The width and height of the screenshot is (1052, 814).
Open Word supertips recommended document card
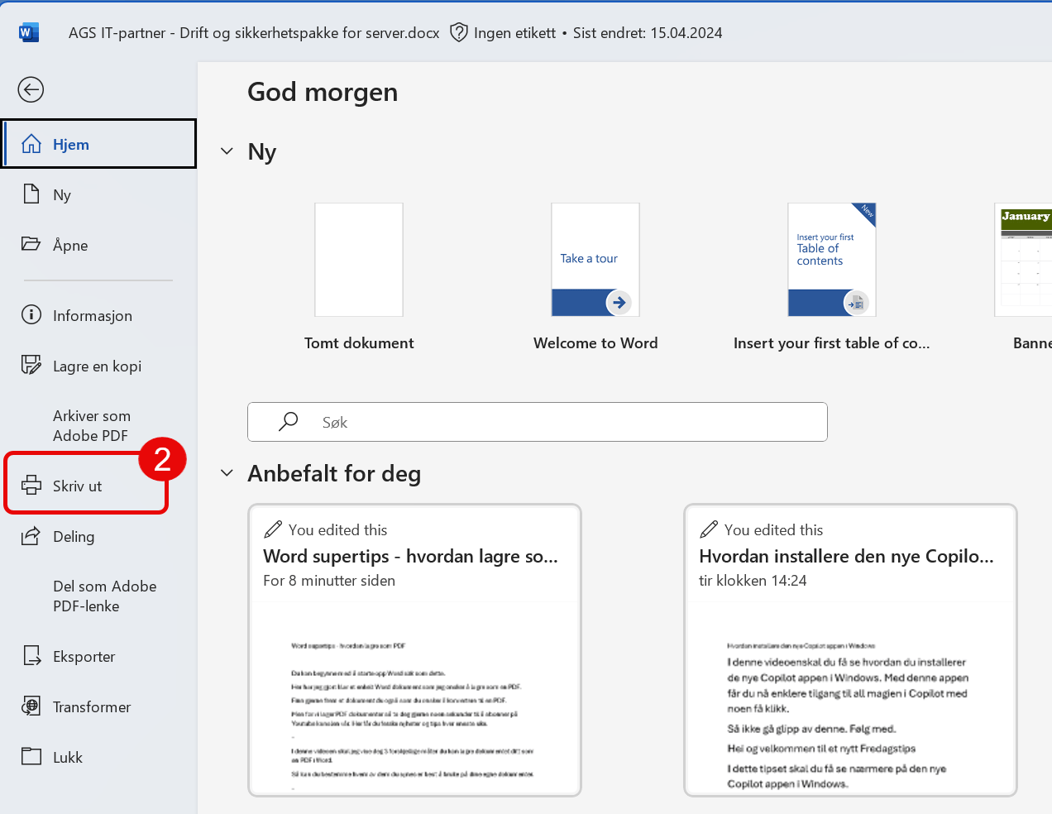coord(415,650)
